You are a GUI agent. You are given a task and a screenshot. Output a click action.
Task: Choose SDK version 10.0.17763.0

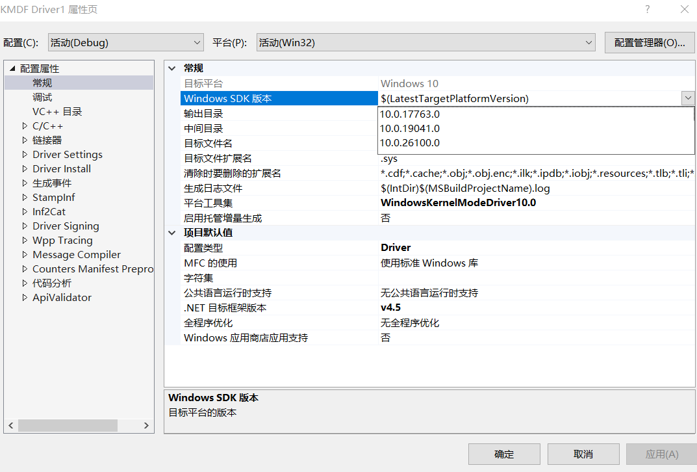coord(536,114)
